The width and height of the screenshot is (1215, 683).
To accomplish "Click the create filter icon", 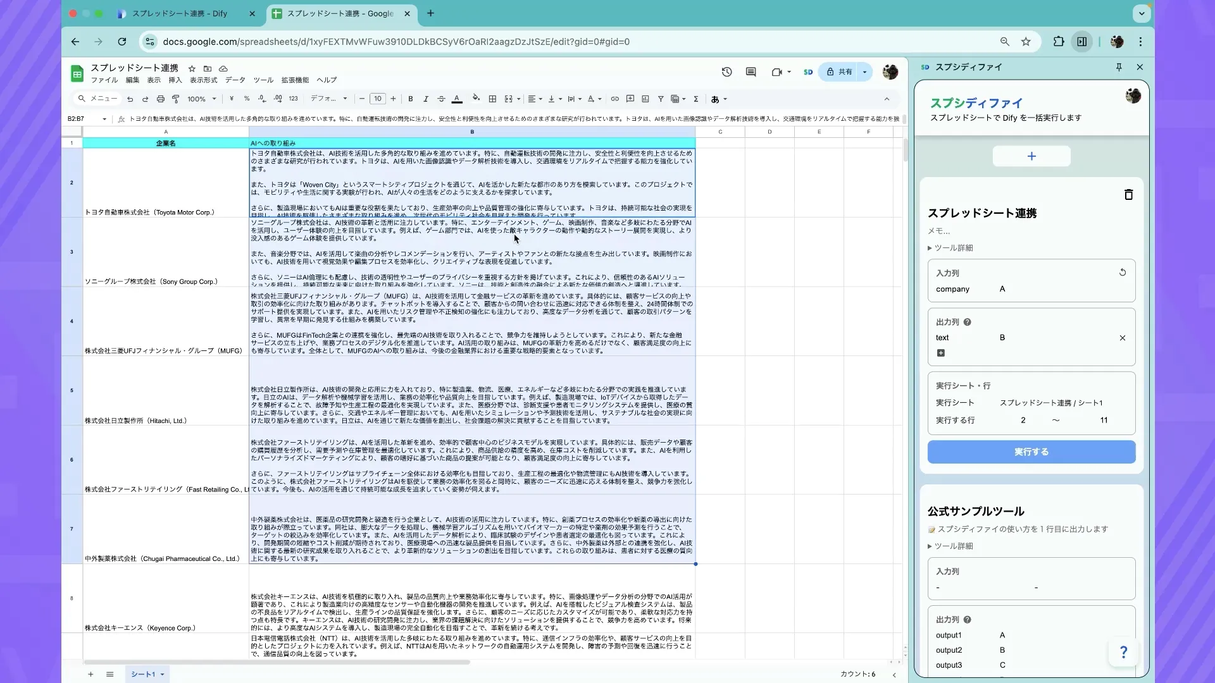I will pos(661,99).
